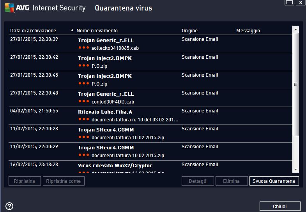The width and height of the screenshot is (306, 212).
Task: Sort by Origine column header
Action: tap(189, 31)
